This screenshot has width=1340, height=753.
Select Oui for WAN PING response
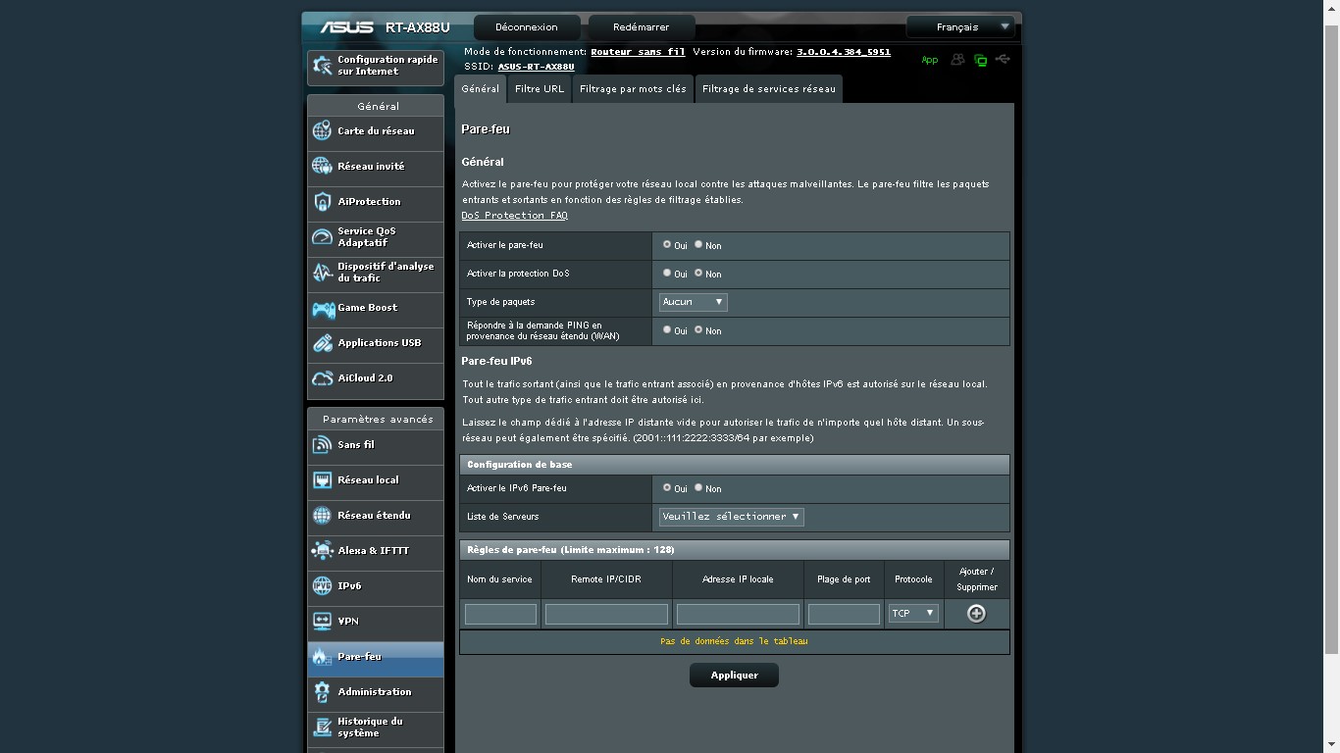(x=667, y=329)
